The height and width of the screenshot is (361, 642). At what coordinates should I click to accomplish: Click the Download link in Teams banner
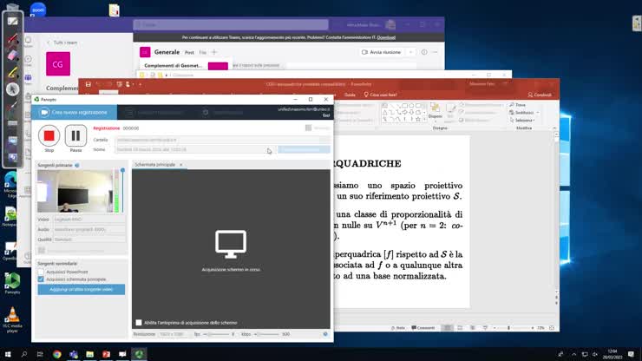[x=386, y=38]
